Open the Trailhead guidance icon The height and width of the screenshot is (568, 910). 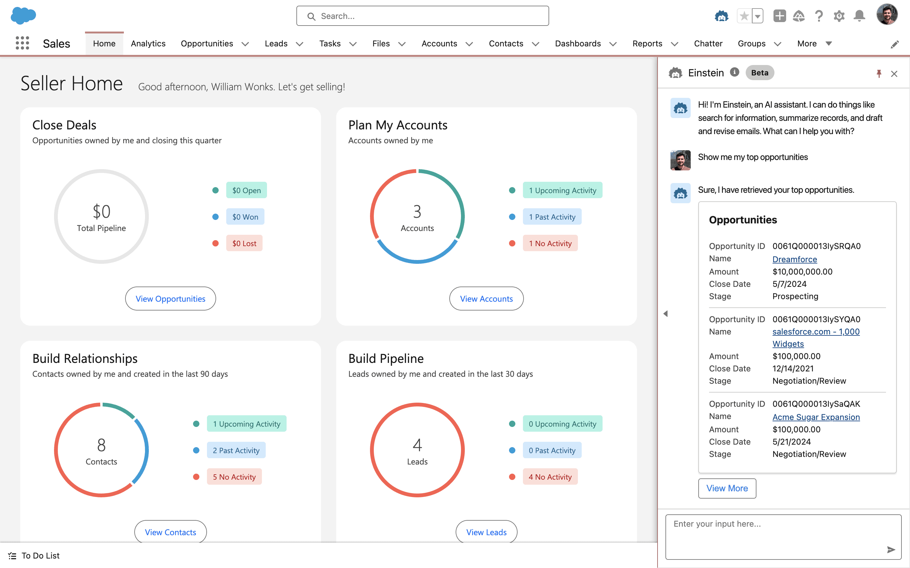[799, 16]
